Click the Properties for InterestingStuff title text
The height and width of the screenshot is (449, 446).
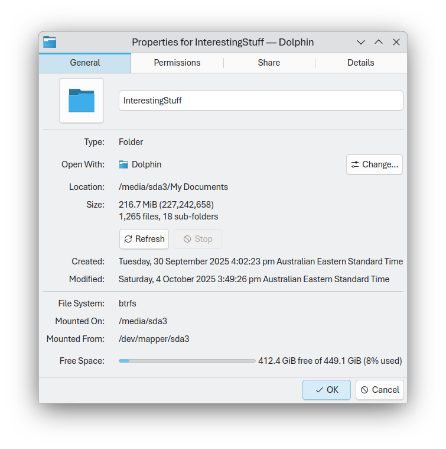[223, 42]
